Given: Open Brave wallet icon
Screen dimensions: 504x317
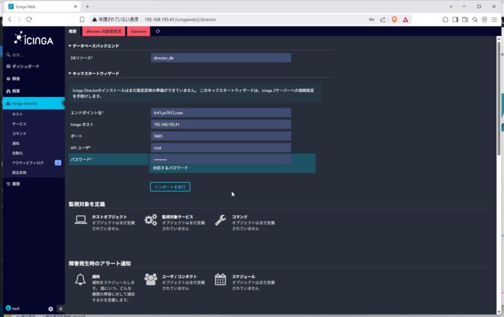Looking at the screenshot, I should tap(465, 20).
